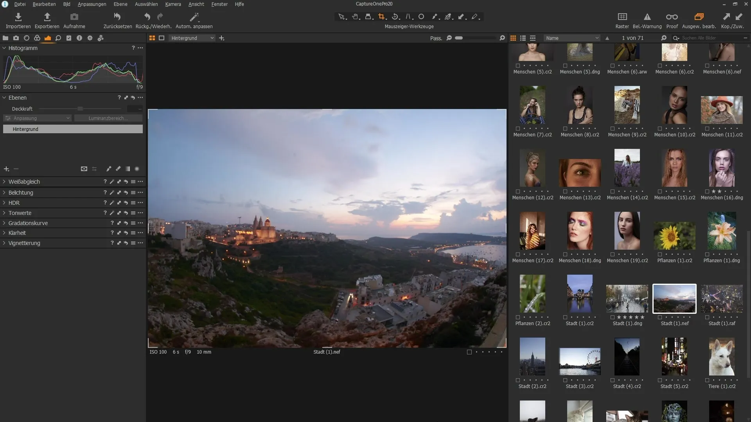Select the arrow pointer cursor tool
The height and width of the screenshot is (422, 751).
pyautogui.click(x=342, y=17)
